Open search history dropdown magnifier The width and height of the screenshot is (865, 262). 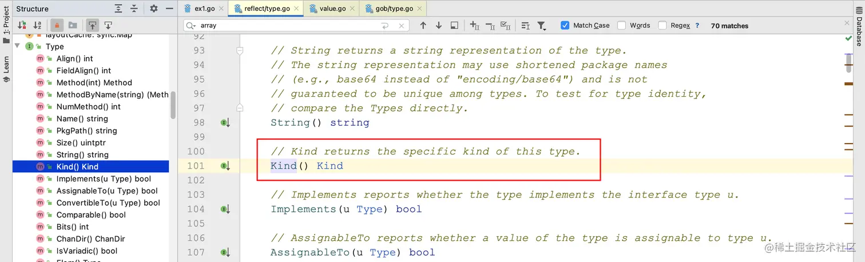tap(191, 25)
